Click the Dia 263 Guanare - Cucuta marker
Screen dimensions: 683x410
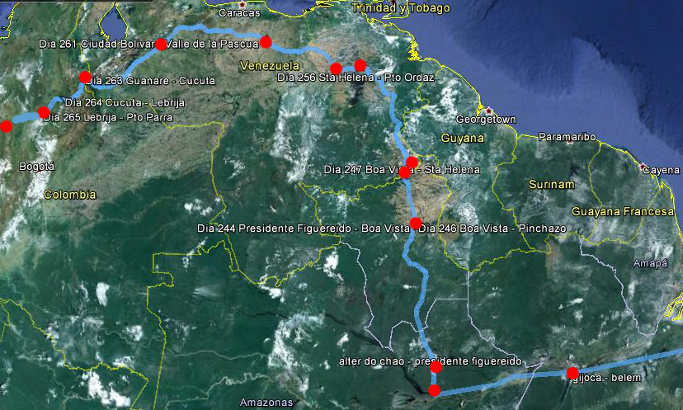click(85, 77)
